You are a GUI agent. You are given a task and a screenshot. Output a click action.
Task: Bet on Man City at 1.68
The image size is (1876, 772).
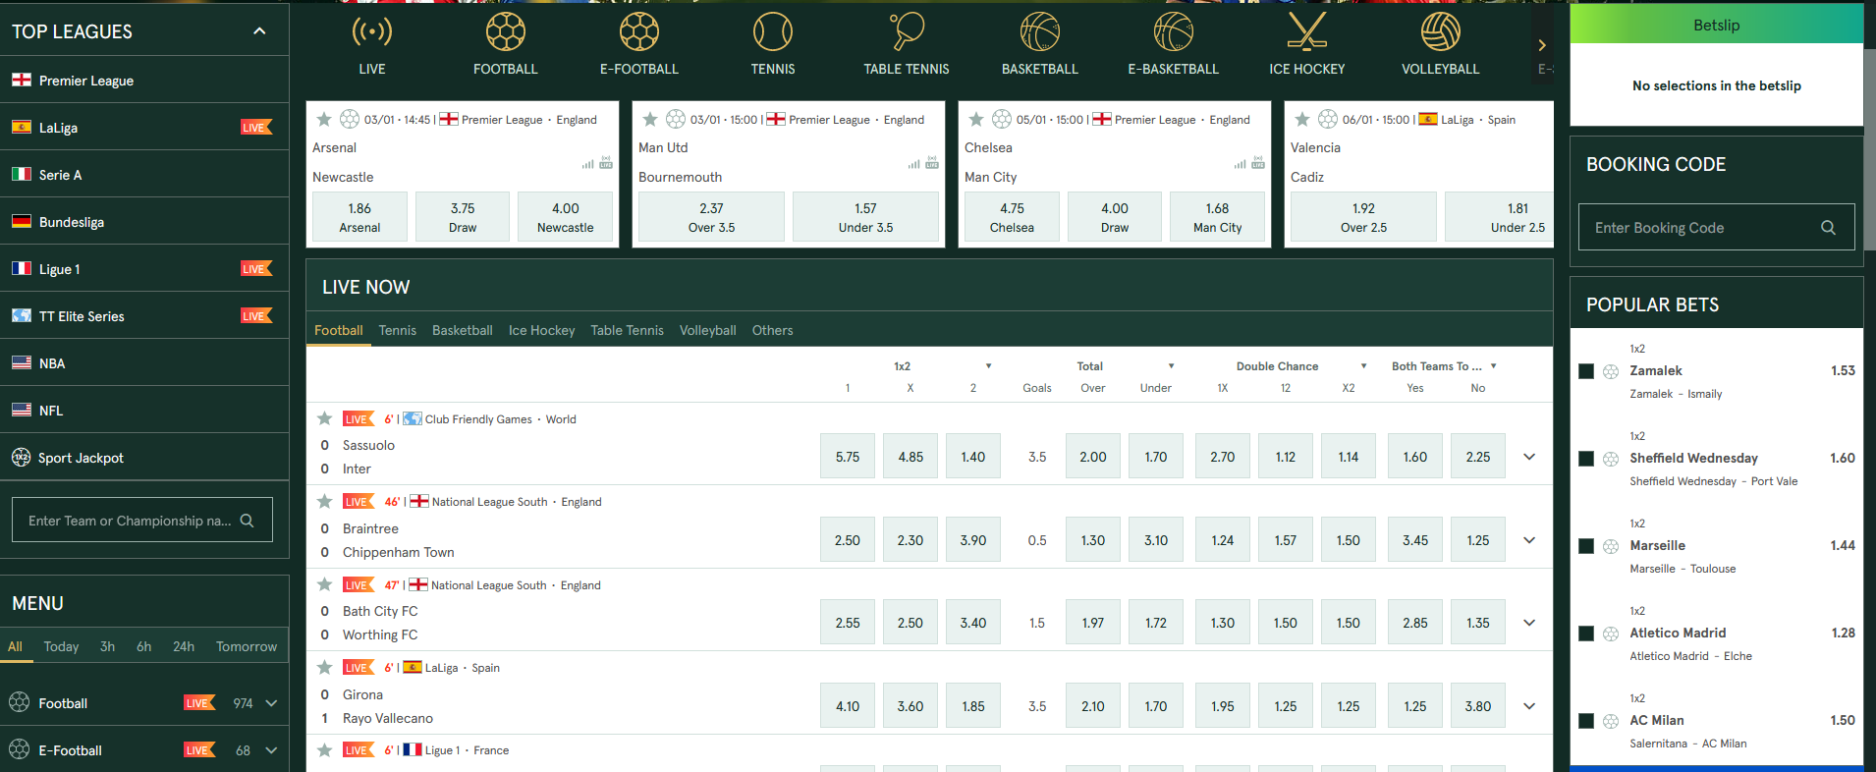tap(1217, 217)
